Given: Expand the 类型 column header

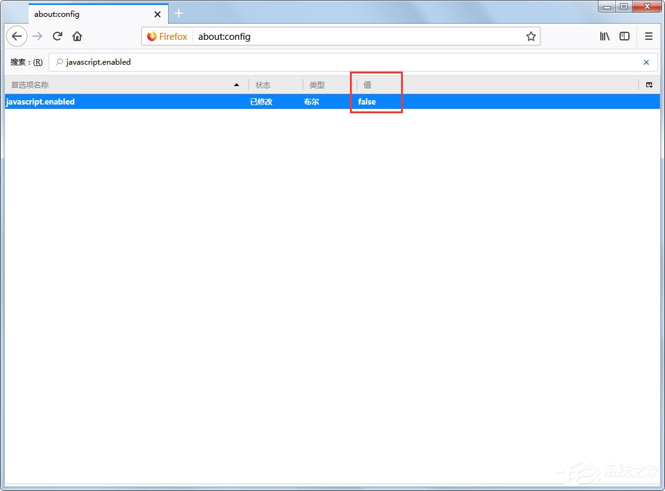Looking at the screenshot, I should (316, 84).
